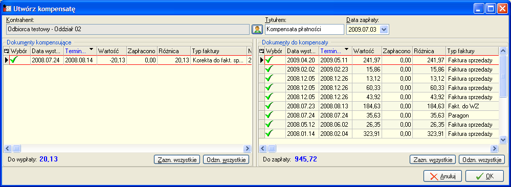Image resolution: width=511 pixels, height=187 pixels.
Task: Select cell with date 2008.06.02
Action: point(336,125)
